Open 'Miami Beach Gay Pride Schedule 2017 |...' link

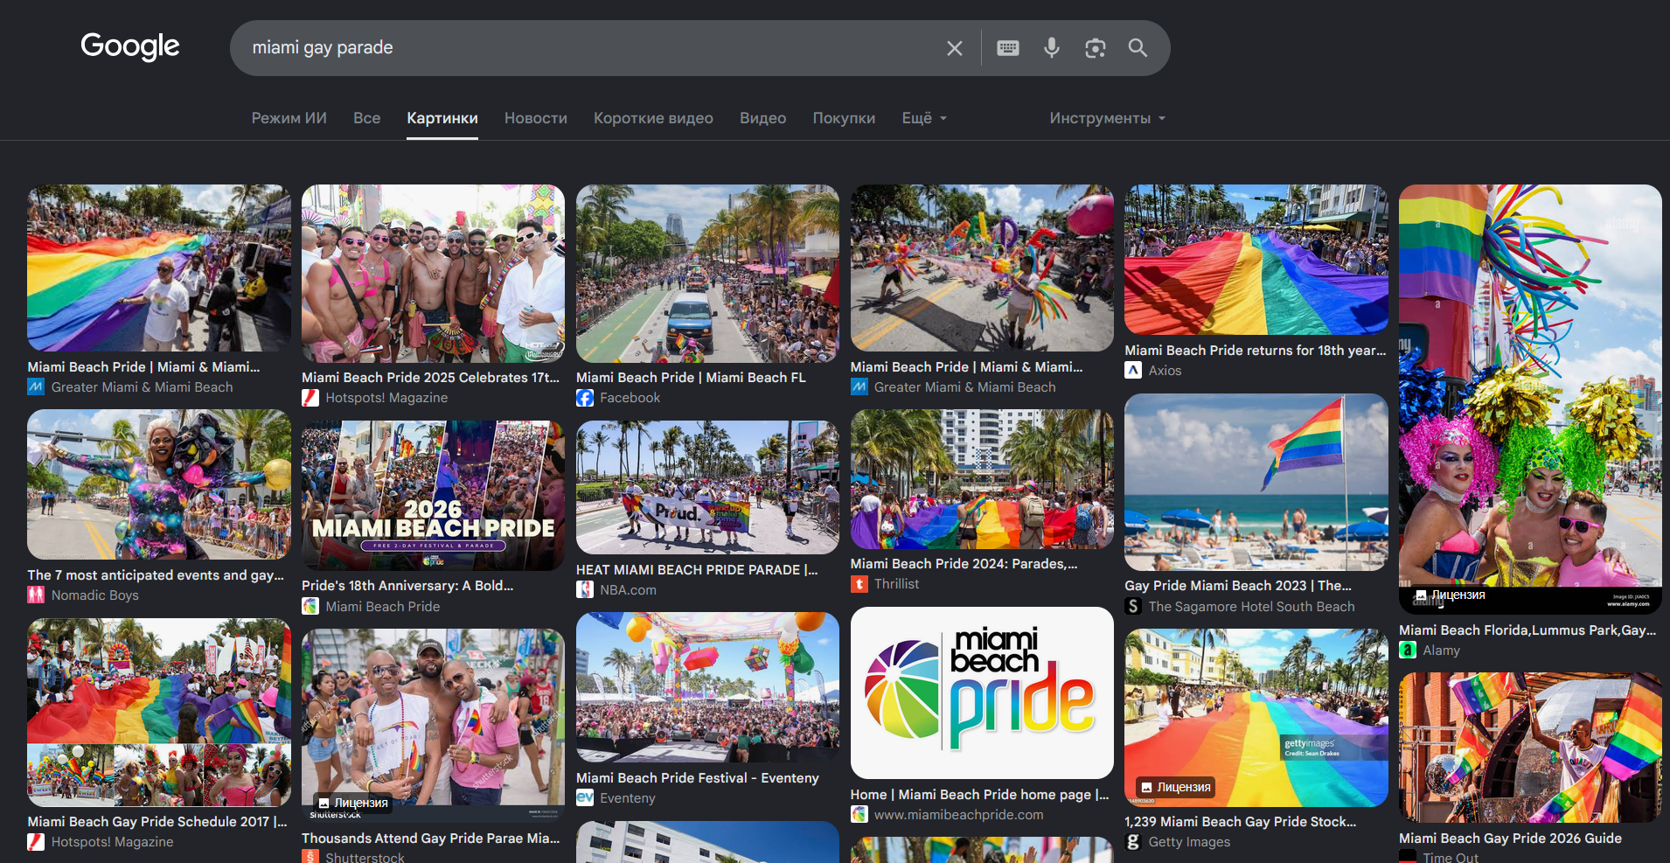coord(157,821)
